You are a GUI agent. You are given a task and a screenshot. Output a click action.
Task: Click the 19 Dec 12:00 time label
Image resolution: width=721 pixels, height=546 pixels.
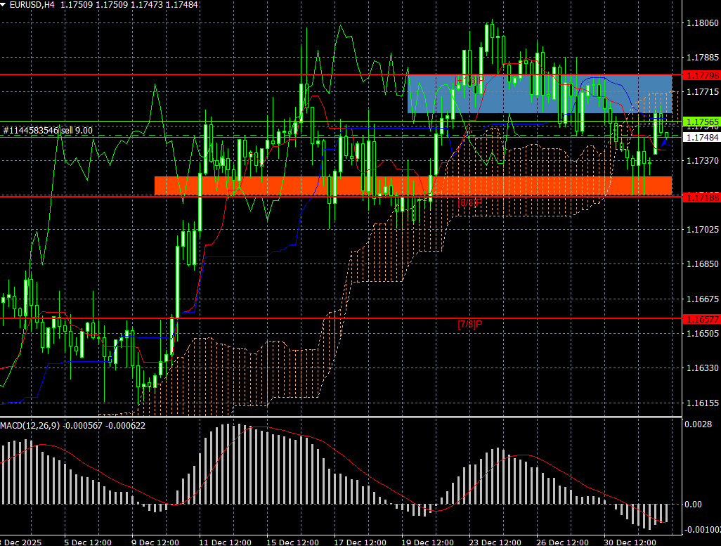pyautogui.click(x=428, y=542)
